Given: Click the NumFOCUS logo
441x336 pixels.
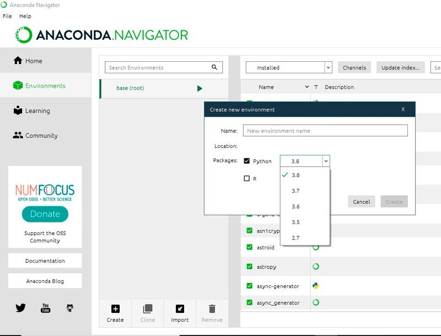Looking at the screenshot, I should 45,193.
